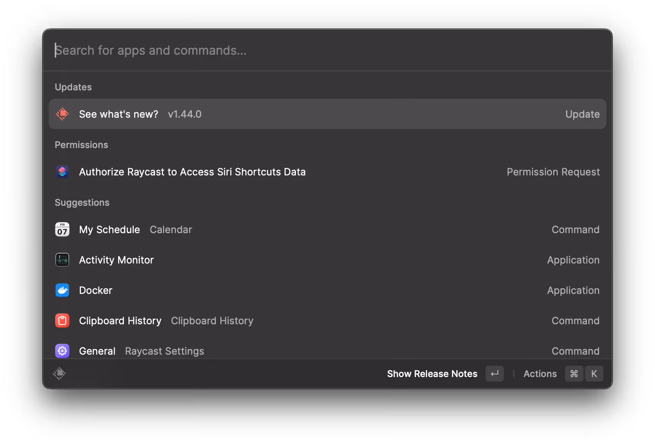Open Activity Monitor from suggestions
This screenshot has width=655, height=445.
(116, 260)
